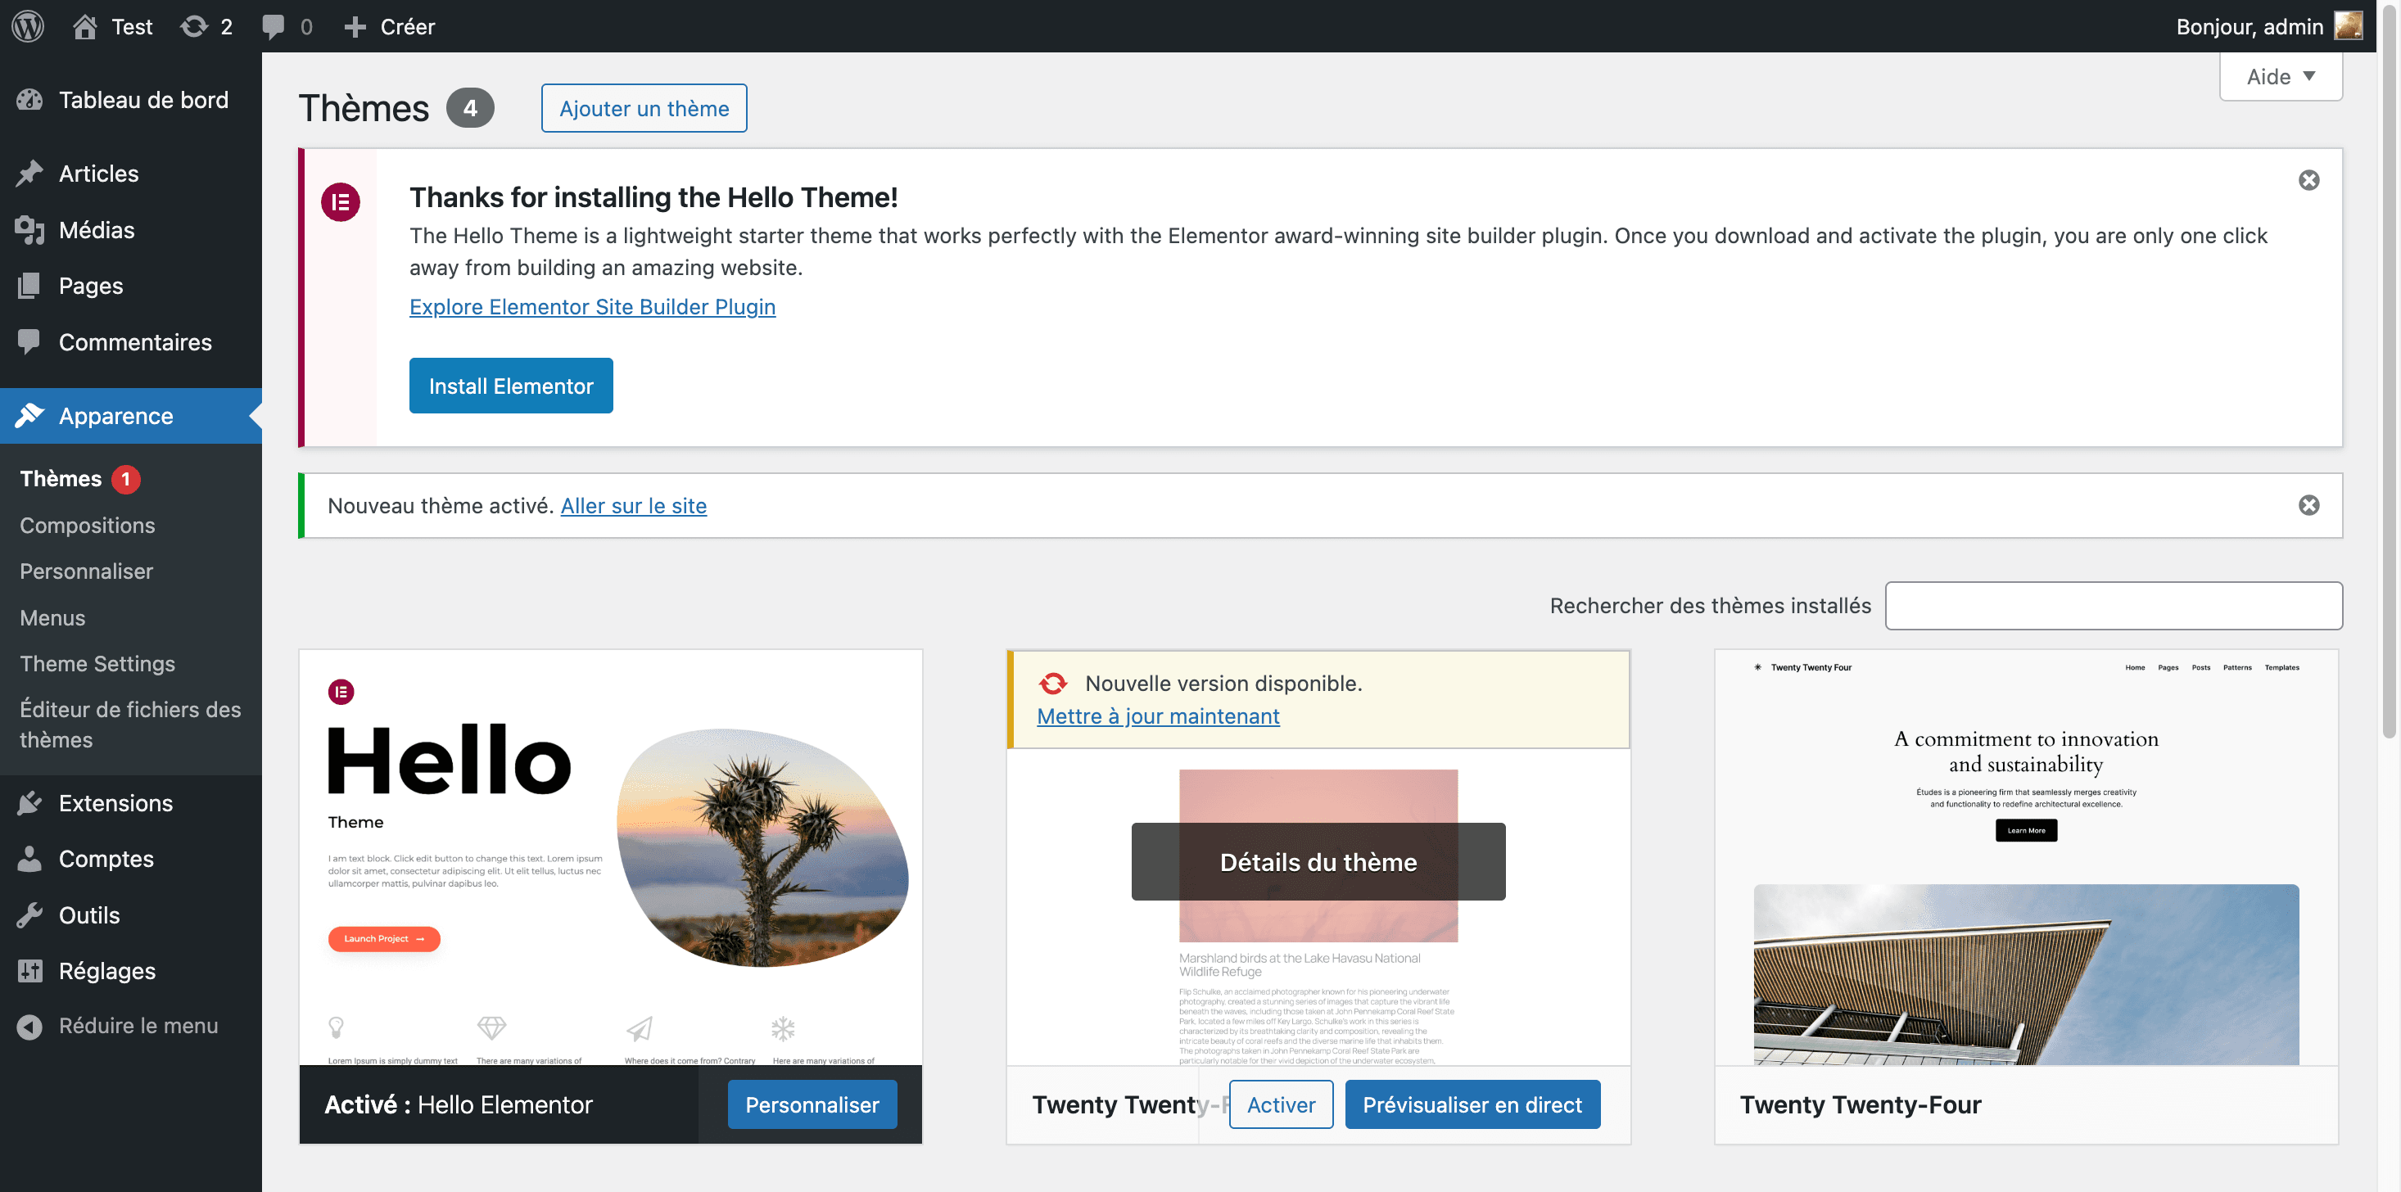
Task: Click the admin avatar image
Action: click(x=2348, y=26)
